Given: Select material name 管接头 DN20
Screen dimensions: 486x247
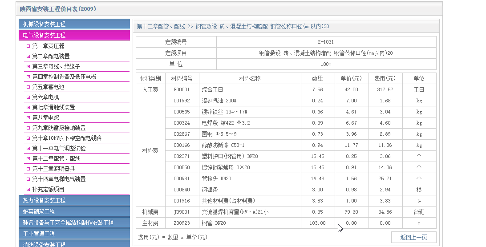Looking at the screenshot, I should pyautogui.click(x=216, y=179).
